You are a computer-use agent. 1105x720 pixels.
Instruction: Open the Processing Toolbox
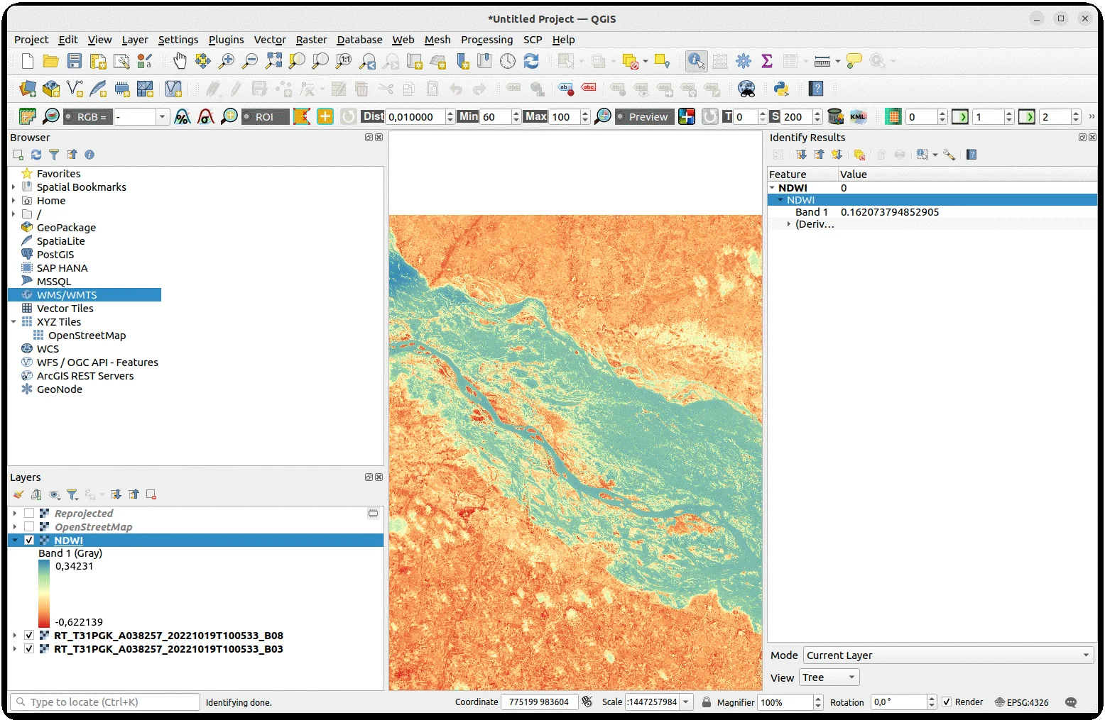point(743,61)
